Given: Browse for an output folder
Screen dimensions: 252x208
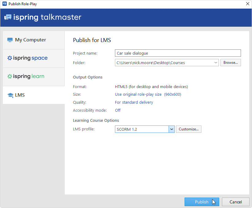Looking at the screenshot, I should pyautogui.click(x=231, y=63).
